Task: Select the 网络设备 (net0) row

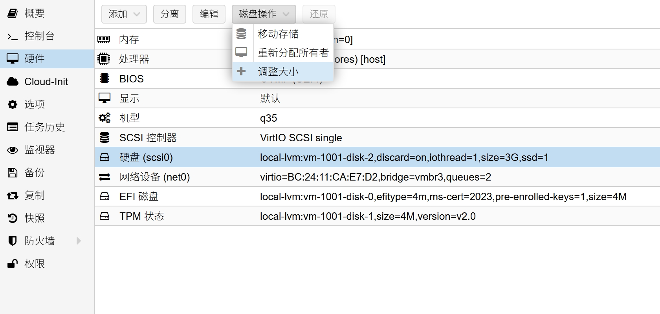Action: (x=154, y=177)
